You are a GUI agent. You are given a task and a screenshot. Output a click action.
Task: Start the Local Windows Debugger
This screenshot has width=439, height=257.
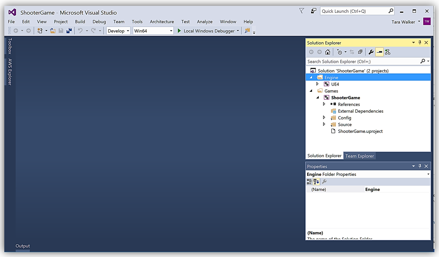point(206,31)
